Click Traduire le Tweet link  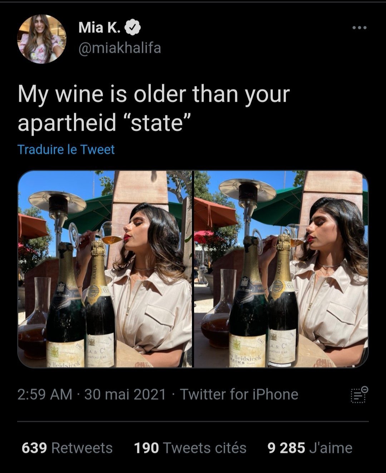[66, 149]
